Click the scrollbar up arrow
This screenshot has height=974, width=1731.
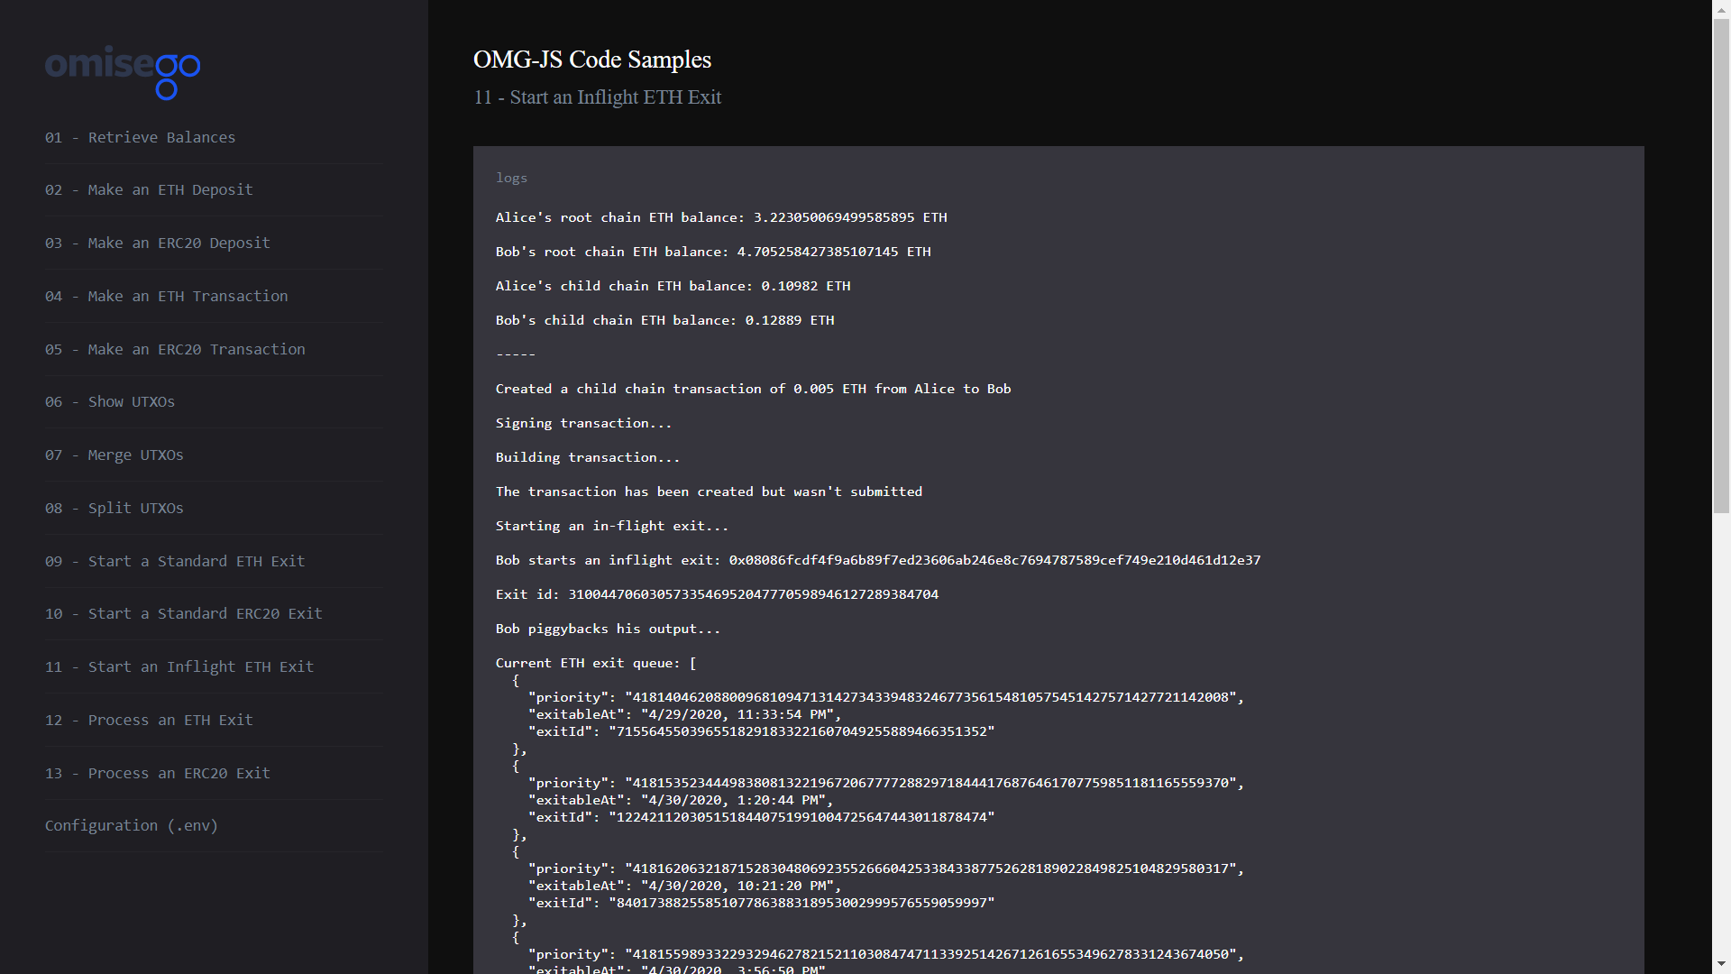1722,8
